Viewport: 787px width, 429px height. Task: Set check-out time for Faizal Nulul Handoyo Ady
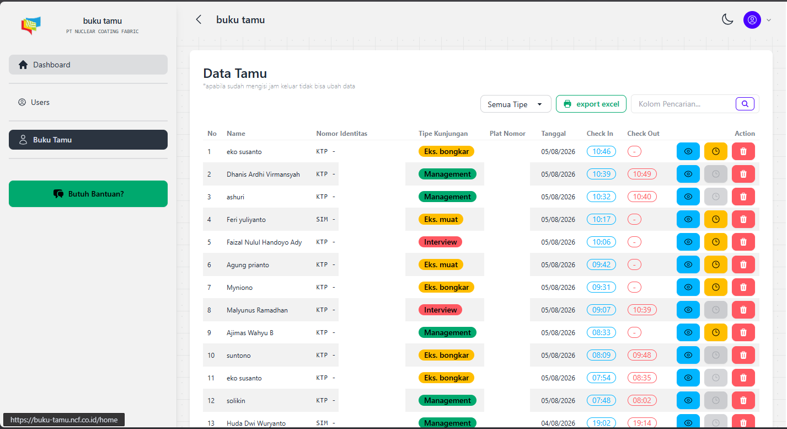pos(716,242)
